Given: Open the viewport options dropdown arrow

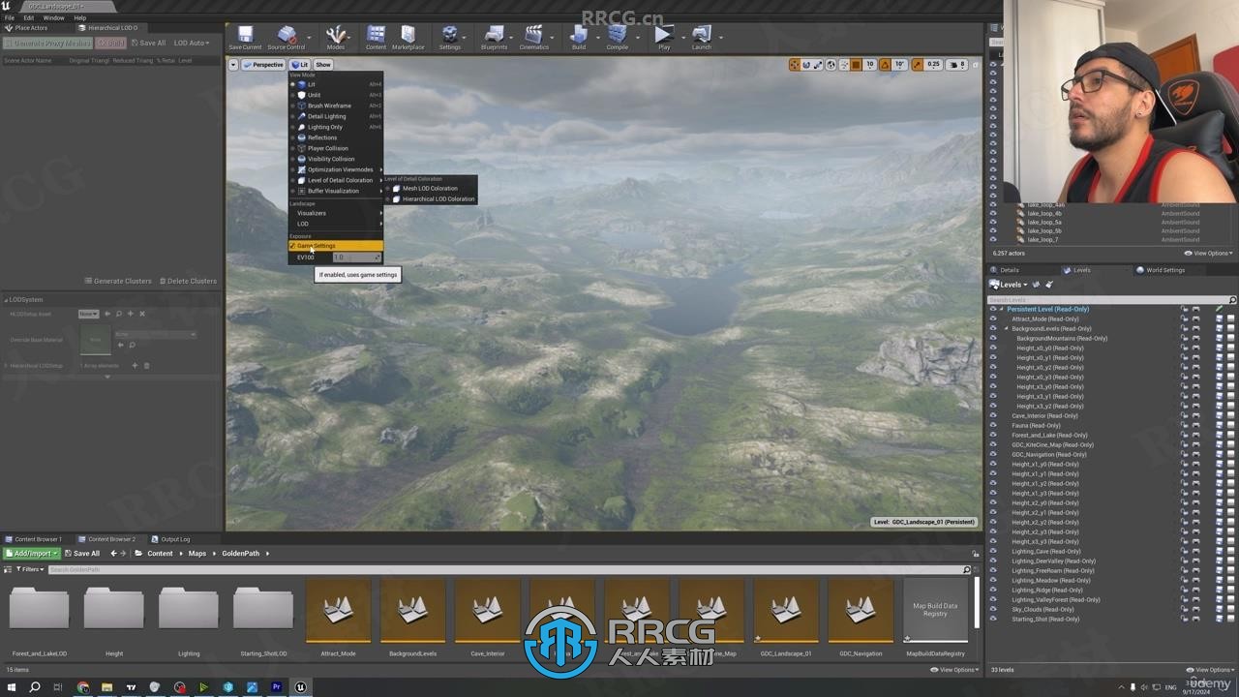Looking at the screenshot, I should coord(233,65).
